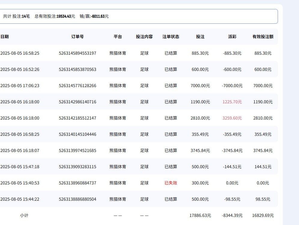Click 足球 bet content in top row
This screenshot has width=299, height=225.
point(144,53)
